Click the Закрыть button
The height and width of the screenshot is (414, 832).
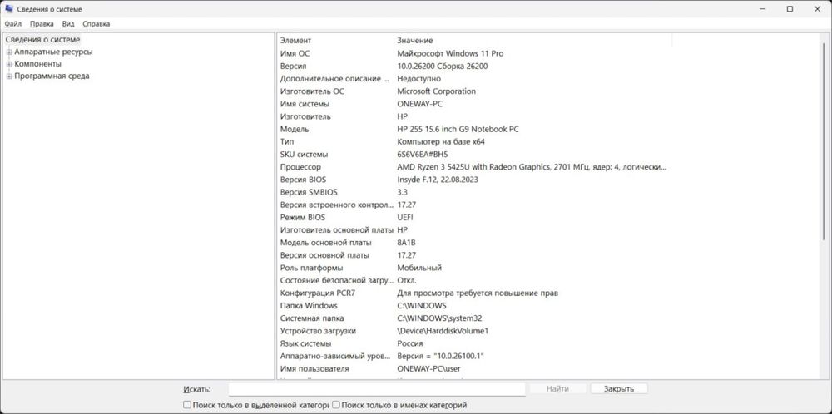(x=619, y=389)
